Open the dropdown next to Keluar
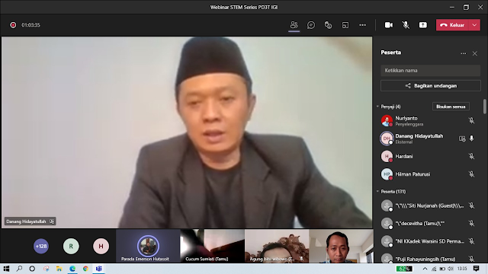Viewport: 488px width, 274px height. [x=474, y=25]
